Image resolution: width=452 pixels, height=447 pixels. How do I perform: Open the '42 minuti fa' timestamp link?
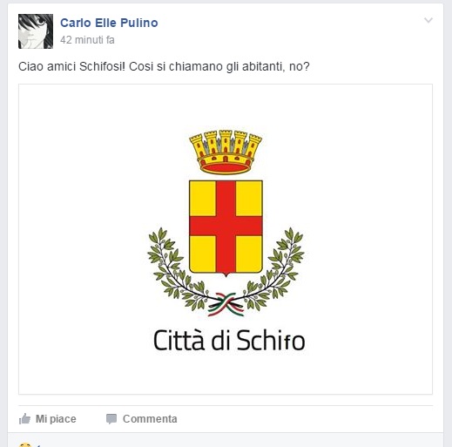(87, 40)
